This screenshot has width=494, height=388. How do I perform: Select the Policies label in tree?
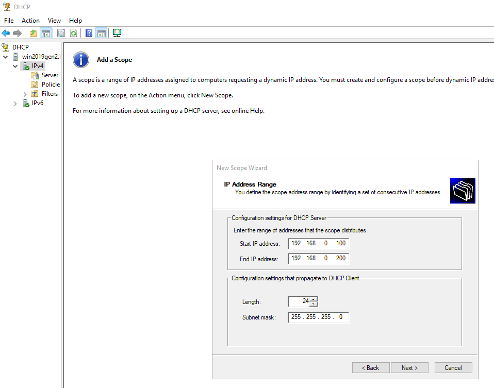pyautogui.click(x=51, y=85)
